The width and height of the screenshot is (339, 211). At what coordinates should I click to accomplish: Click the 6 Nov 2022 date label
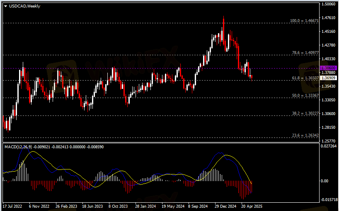[x=39, y=206]
